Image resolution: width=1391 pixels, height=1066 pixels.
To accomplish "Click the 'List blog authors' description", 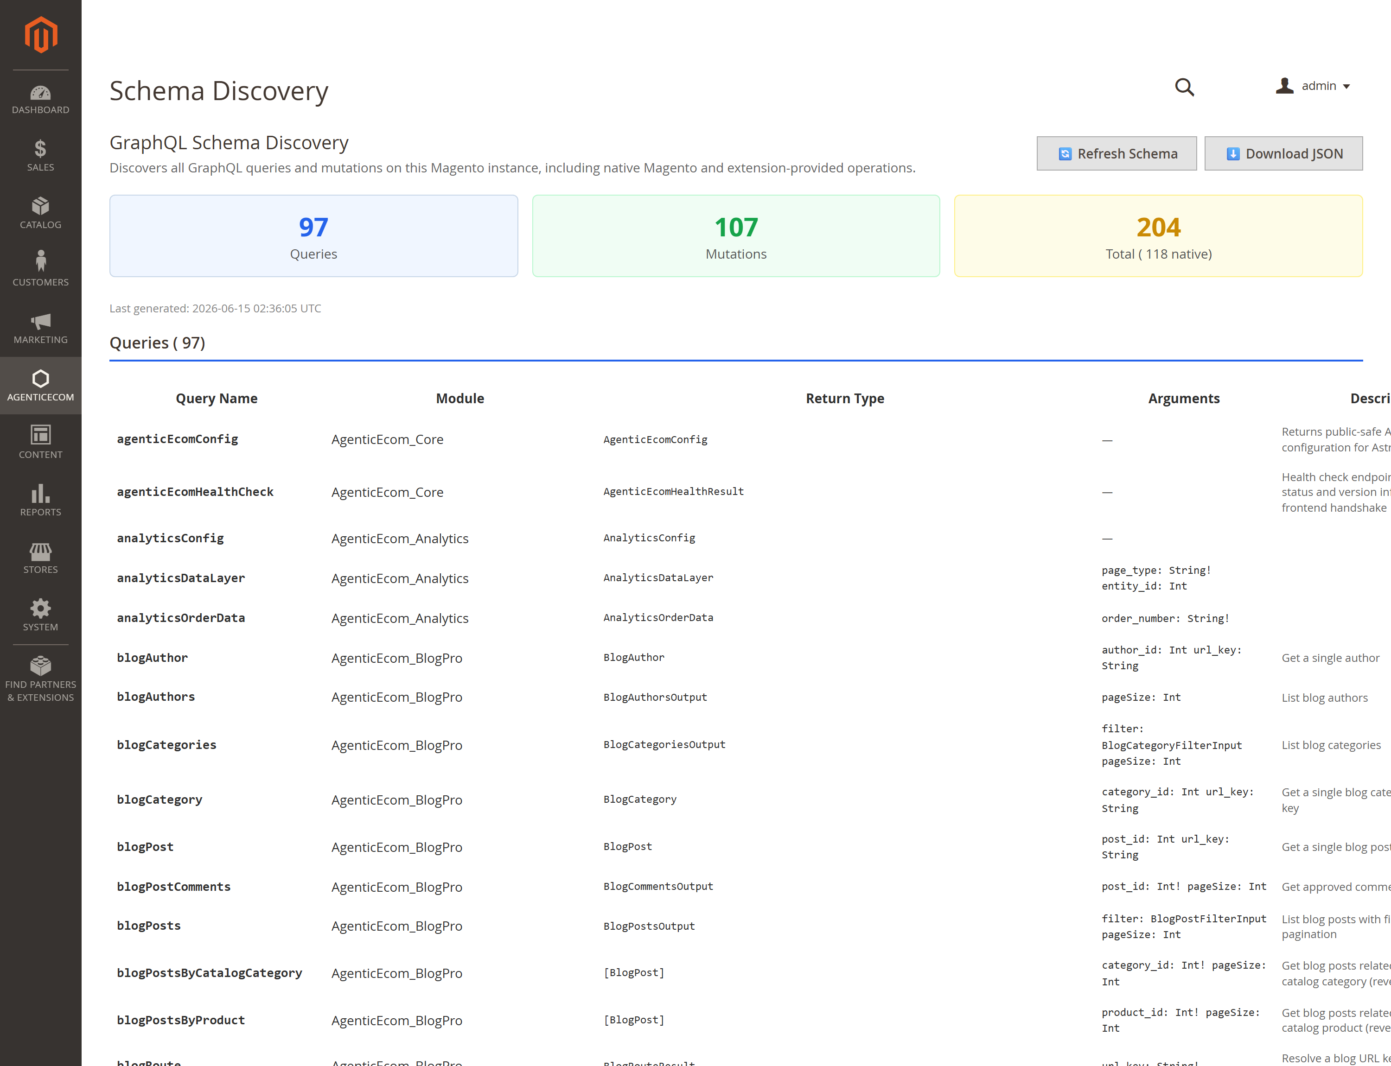I will [x=1324, y=698].
